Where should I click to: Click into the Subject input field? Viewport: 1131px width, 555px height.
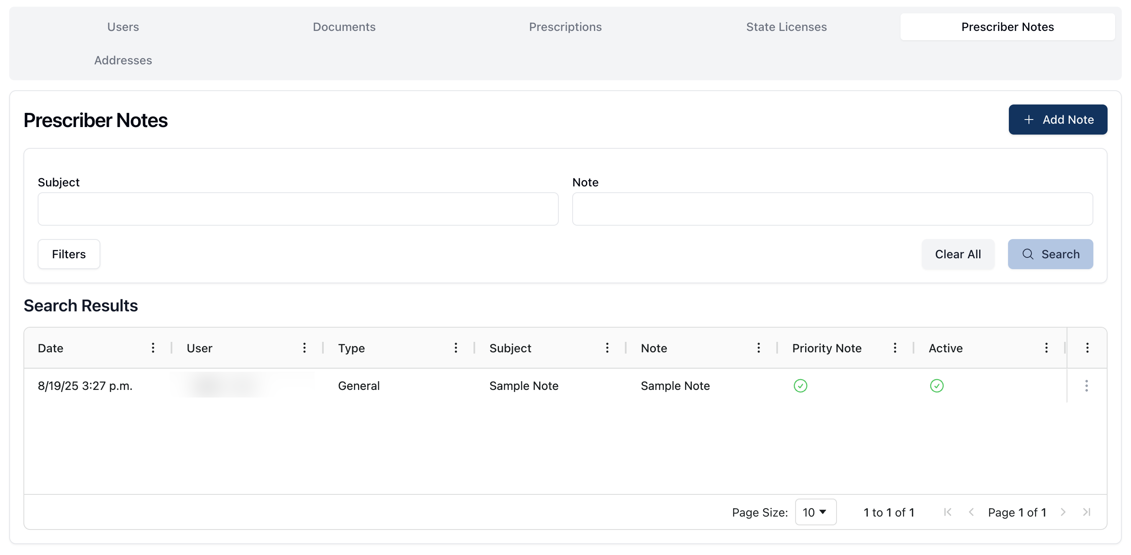[298, 209]
